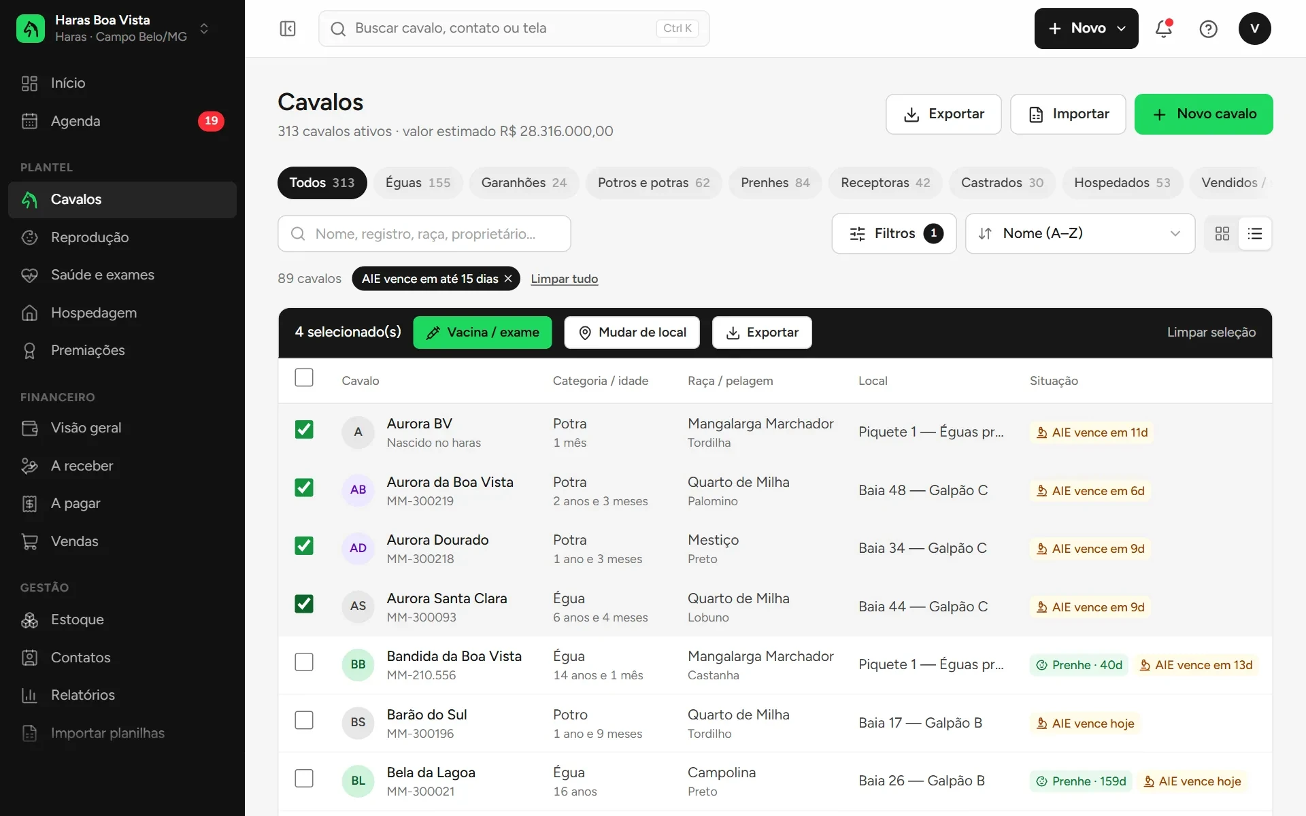This screenshot has height=816, width=1306.
Task: Remove the AIE vence em até 15 dias chip
Action: [x=508, y=279]
